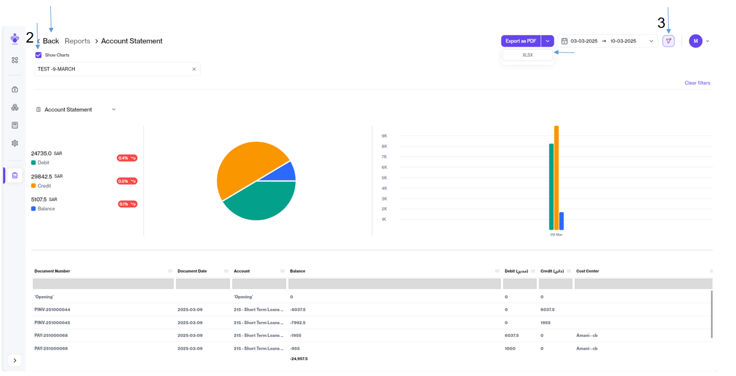Image resolution: width=736 pixels, height=376 pixels.
Task: Select XLSX export option
Action: click(x=528, y=55)
